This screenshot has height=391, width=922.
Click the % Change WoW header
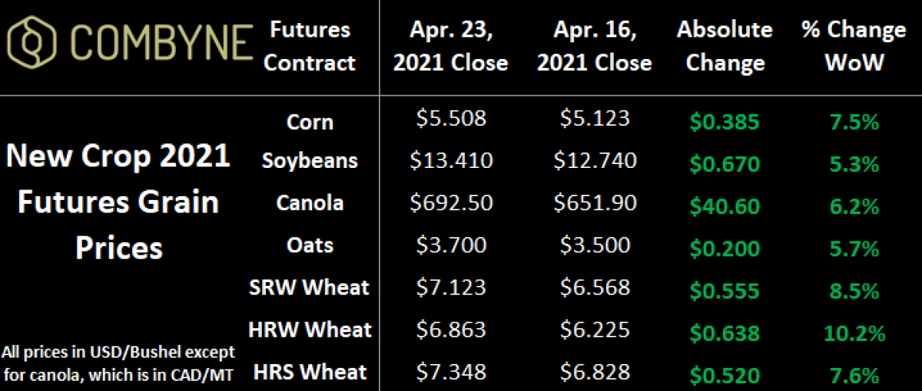pos(853,46)
